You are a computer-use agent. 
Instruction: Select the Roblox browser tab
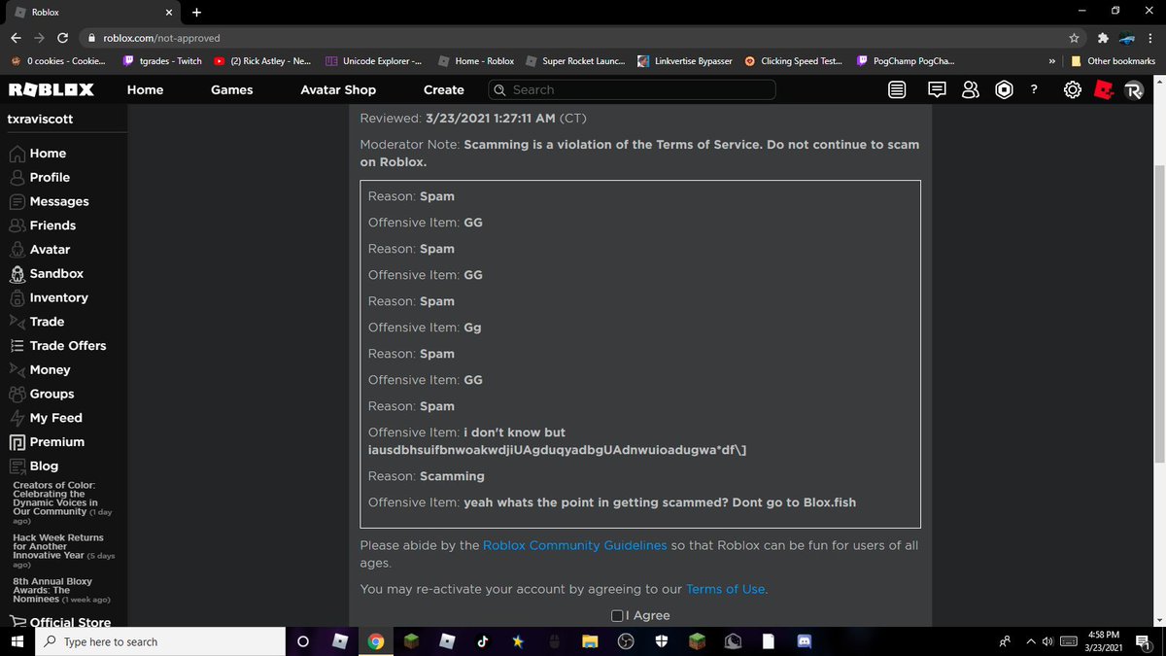(87, 13)
